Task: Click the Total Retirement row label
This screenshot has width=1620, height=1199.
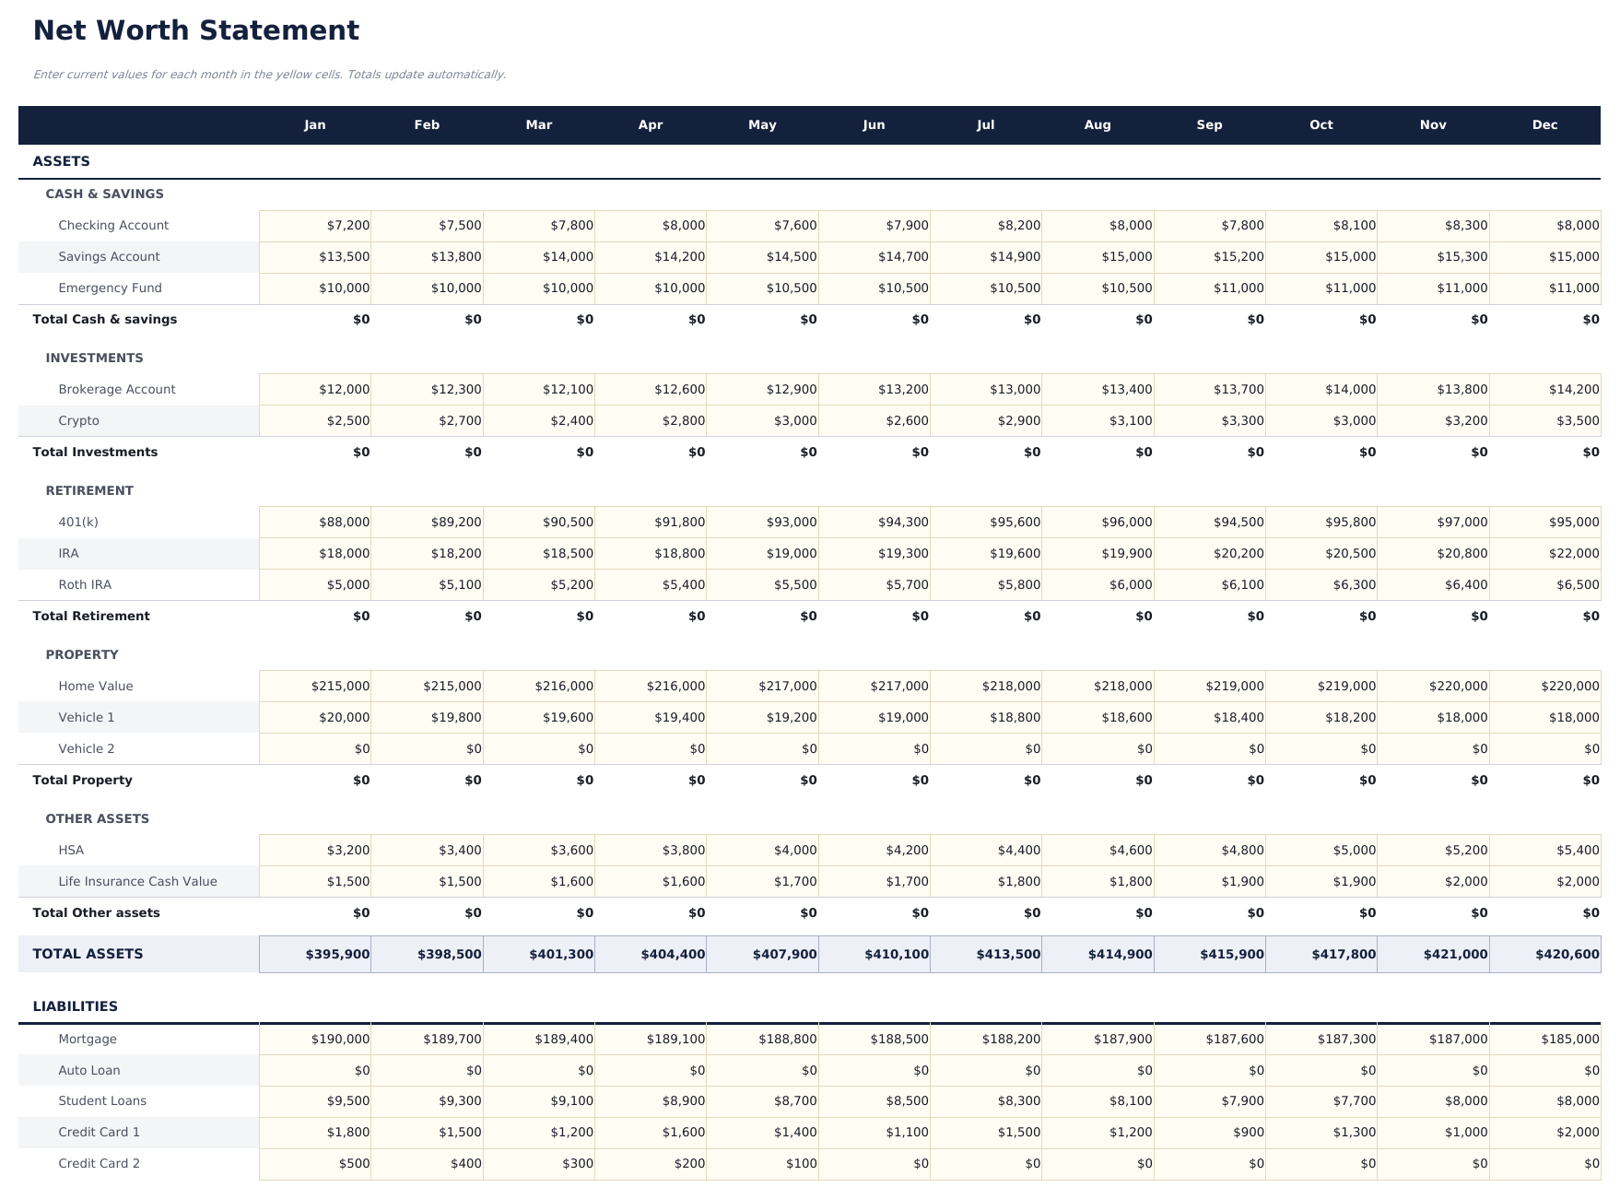Action: [91, 616]
